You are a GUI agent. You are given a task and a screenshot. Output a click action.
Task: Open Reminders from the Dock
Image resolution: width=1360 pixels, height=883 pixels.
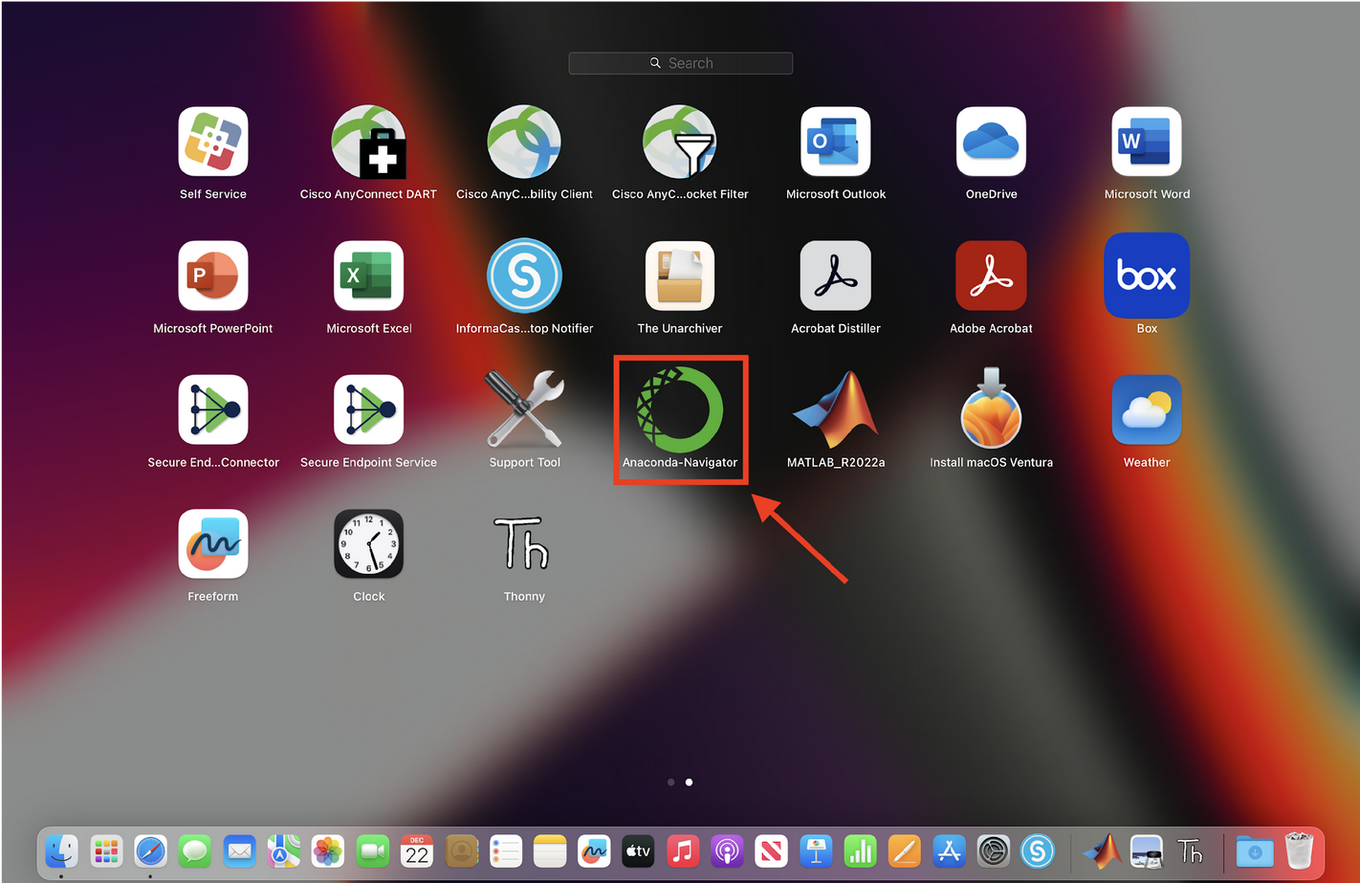(x=505, y=850)
